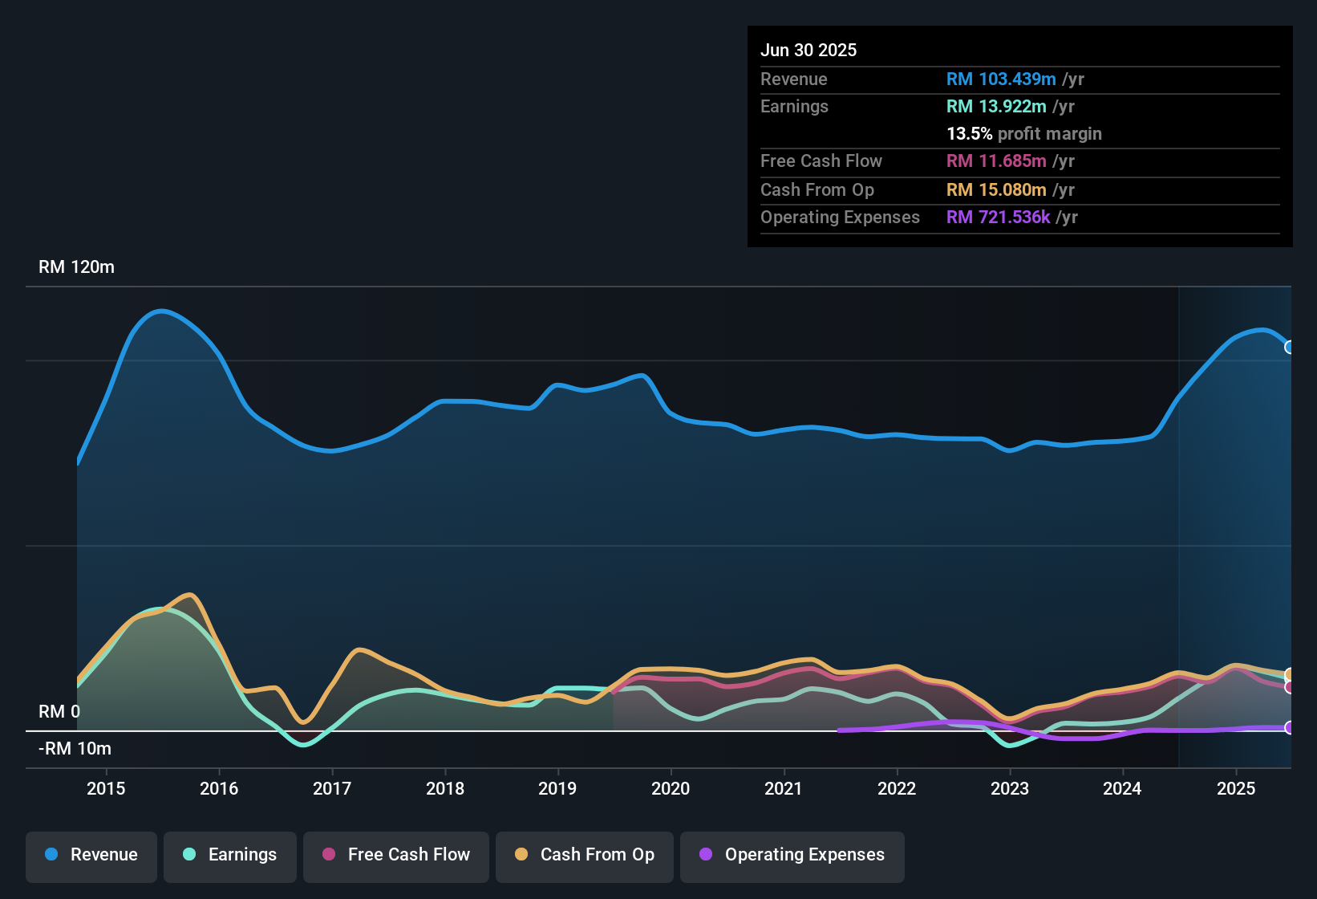
Task: Click the 2020 x-axis label
Action: point(671,788)
